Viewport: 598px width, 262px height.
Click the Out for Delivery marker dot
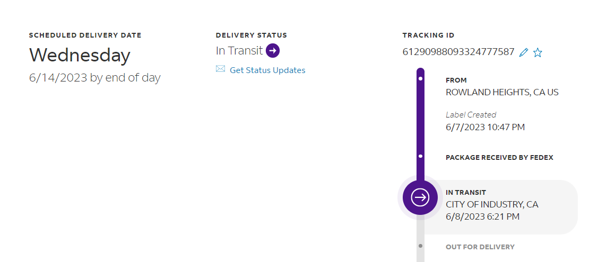(x=420, y=246)
